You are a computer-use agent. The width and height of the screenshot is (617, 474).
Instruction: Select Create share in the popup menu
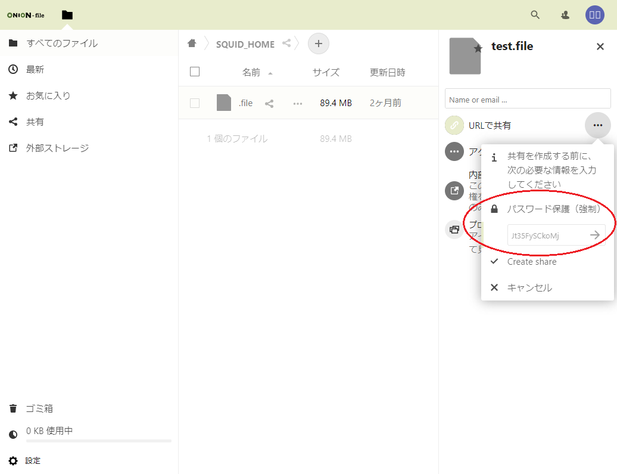(x=531, y=262)
